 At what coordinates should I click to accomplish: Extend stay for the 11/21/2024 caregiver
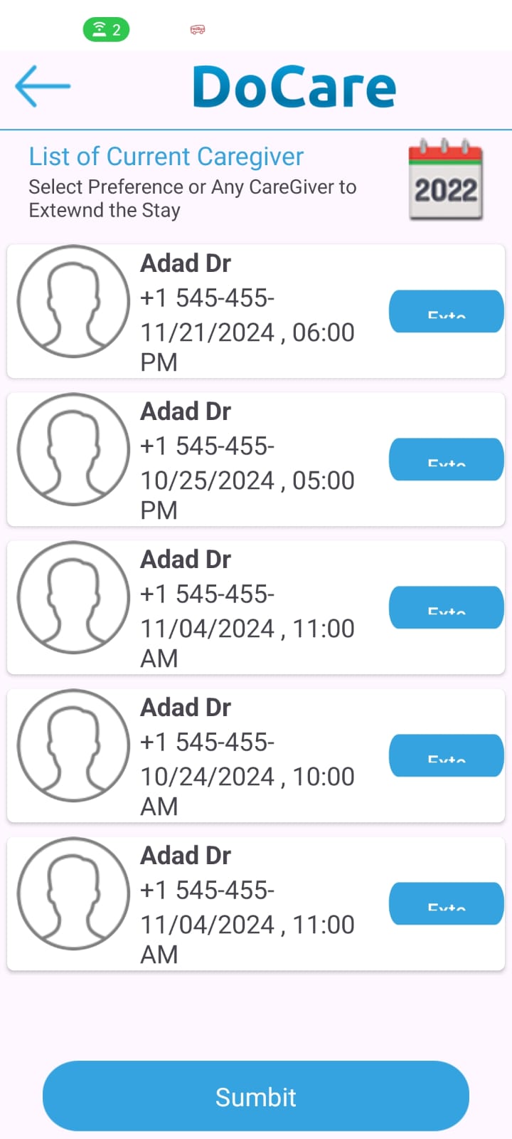click(x=446, y=311)
